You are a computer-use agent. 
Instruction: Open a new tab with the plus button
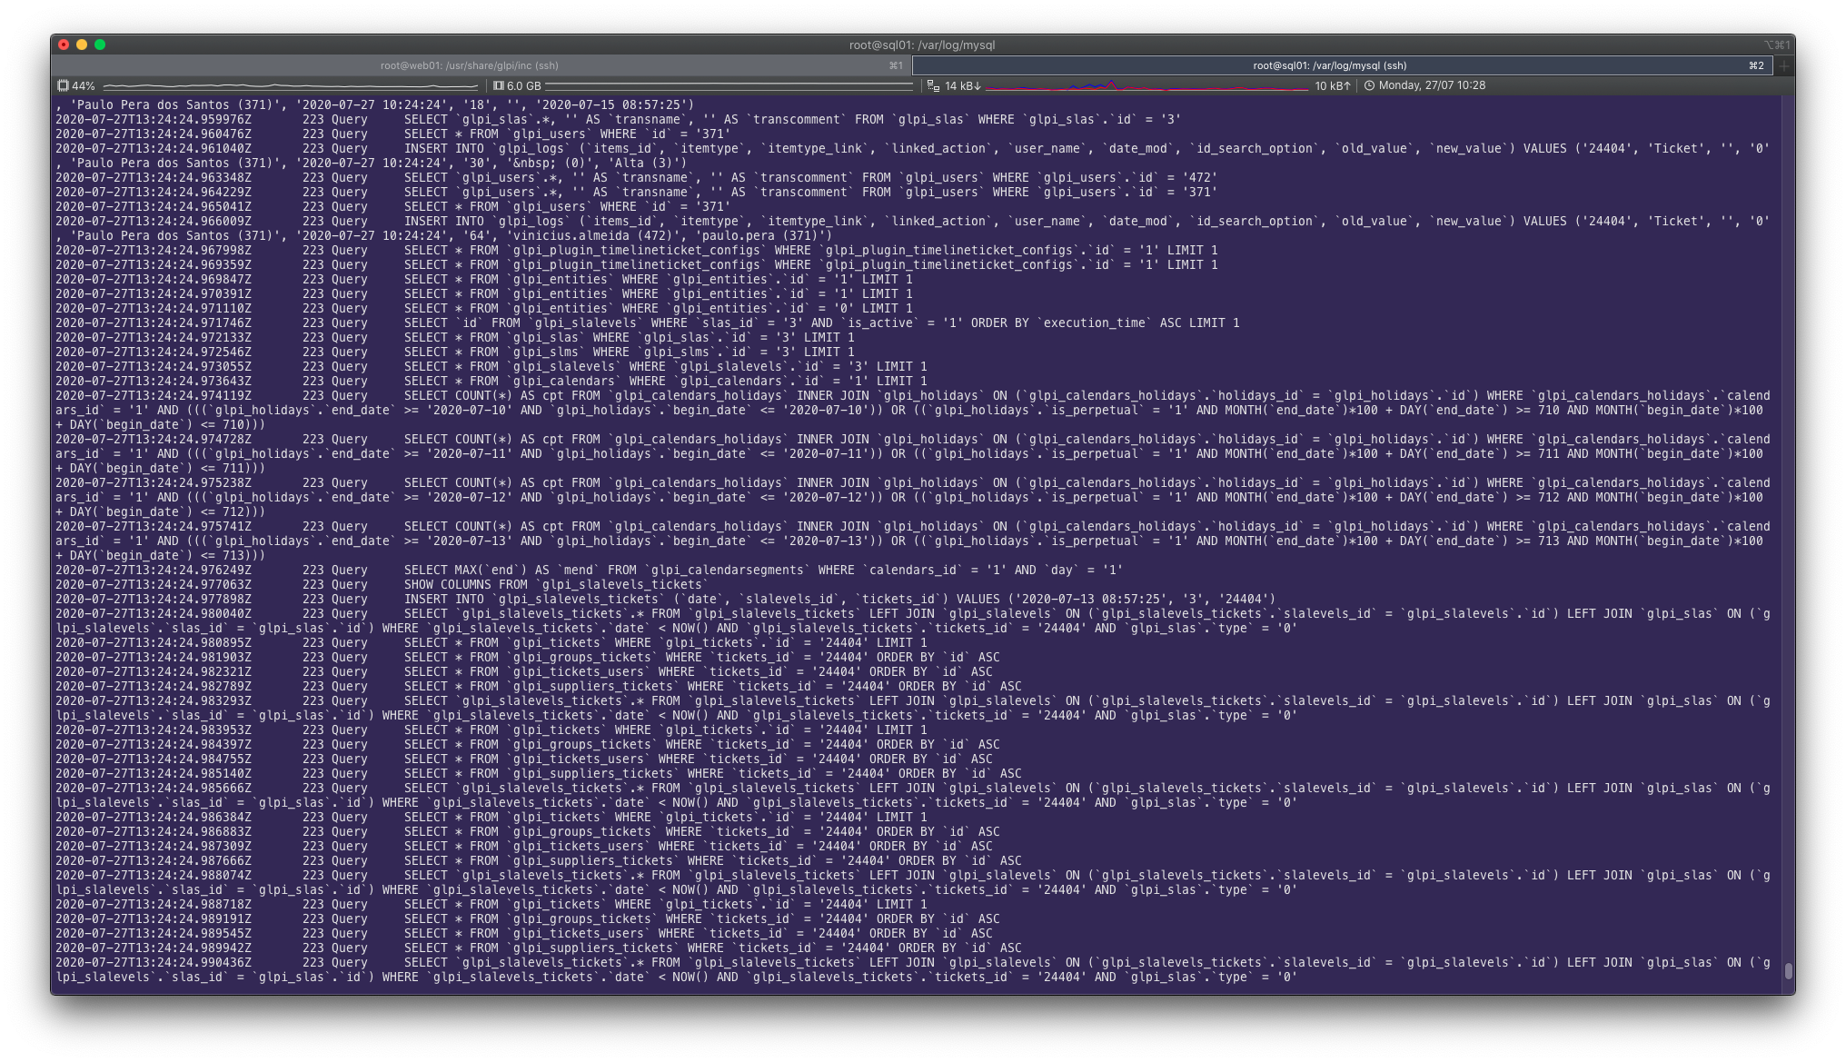1783,65
